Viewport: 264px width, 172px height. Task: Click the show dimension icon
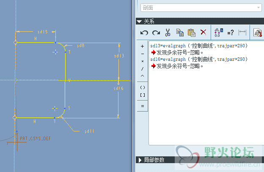coord(242,33)
